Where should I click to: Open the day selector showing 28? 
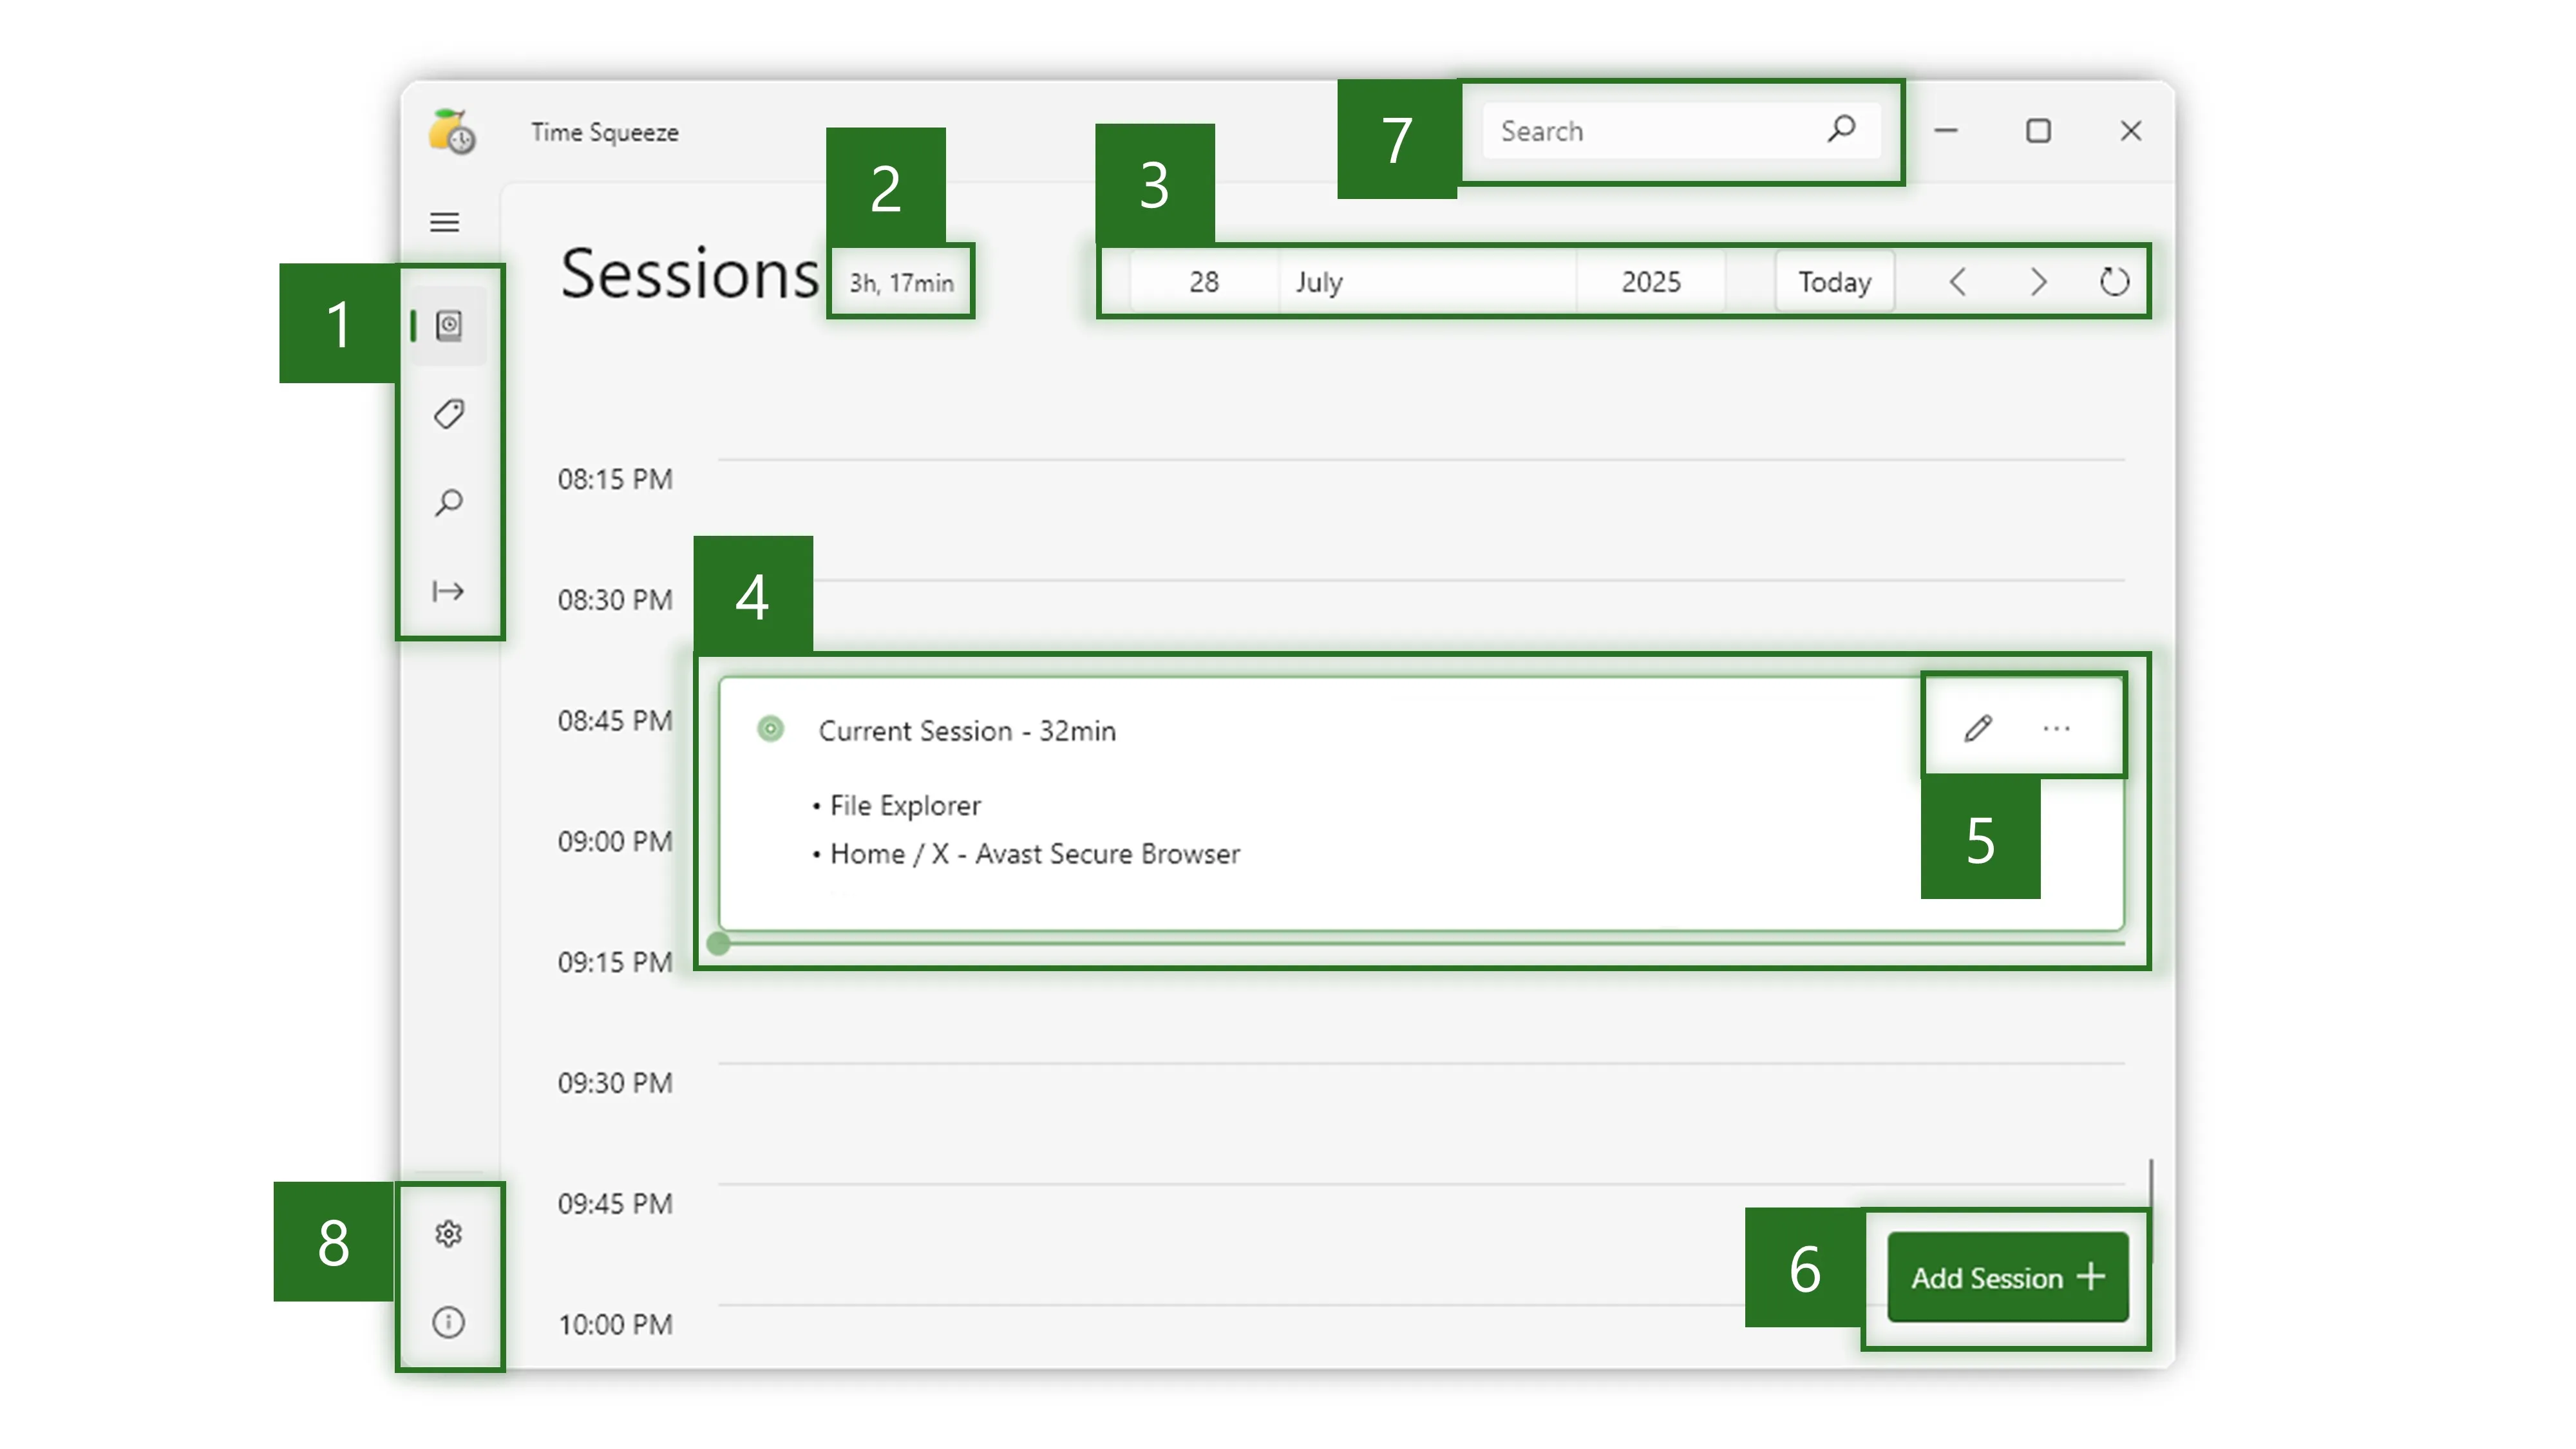click(x=1203, y=282)
